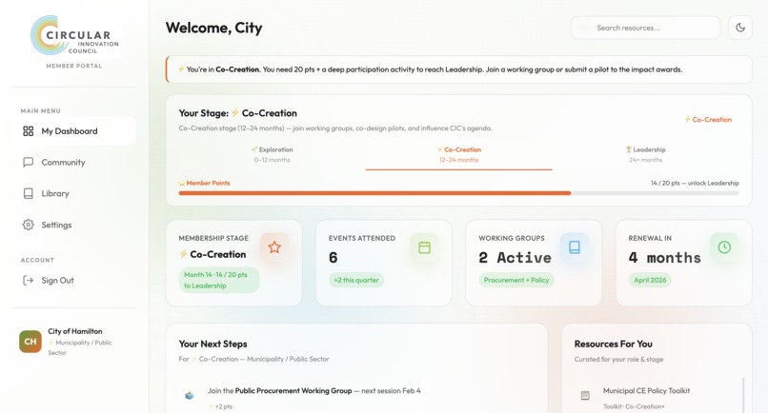
Task: Open the Community menu item
Action: 74,162
